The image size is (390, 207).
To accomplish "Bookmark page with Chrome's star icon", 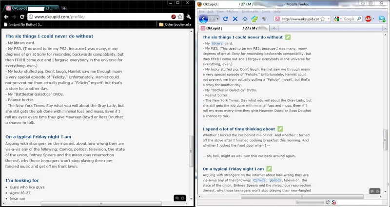I will (180, 17).
